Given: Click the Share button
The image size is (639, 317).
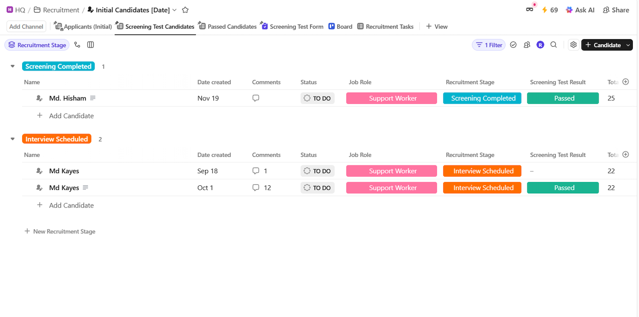Looking at the screenshot, I should click(x=616, y=10).
